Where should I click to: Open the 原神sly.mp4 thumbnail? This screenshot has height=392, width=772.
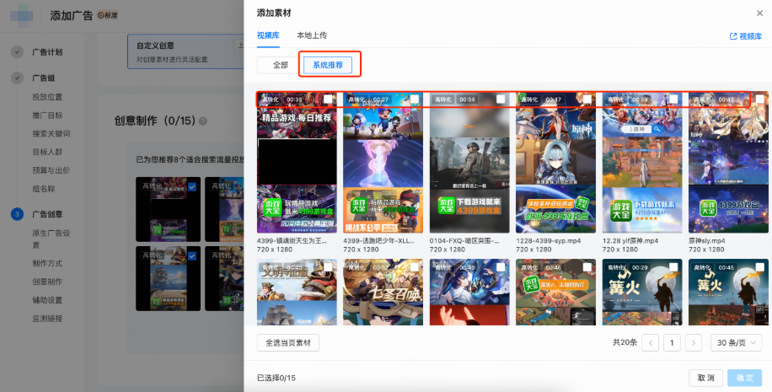point(729,163)
